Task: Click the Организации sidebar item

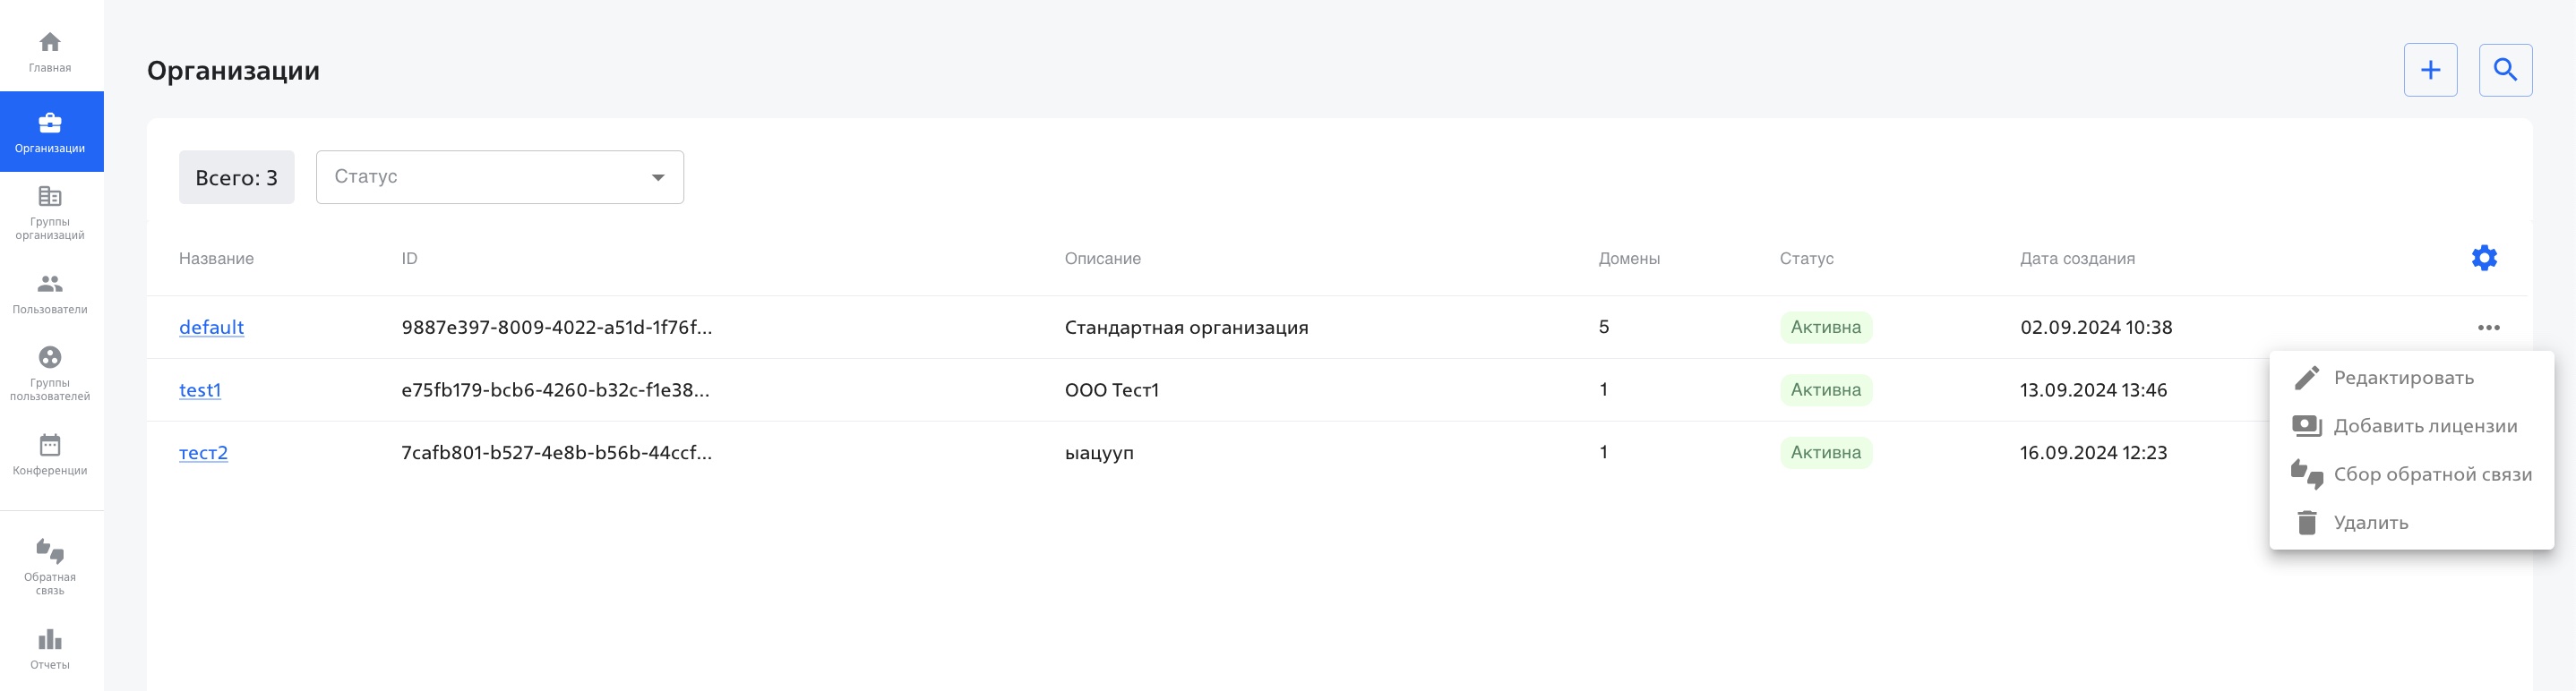Action: point(50,132)
